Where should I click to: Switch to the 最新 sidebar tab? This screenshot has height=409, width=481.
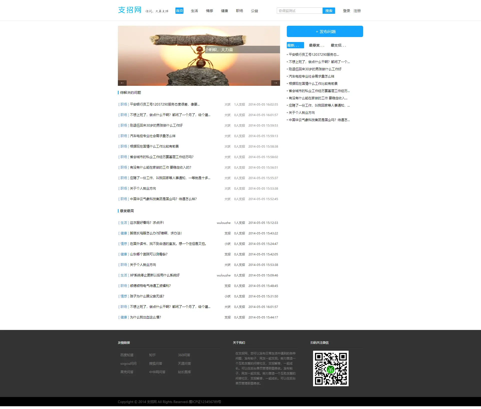295,45
